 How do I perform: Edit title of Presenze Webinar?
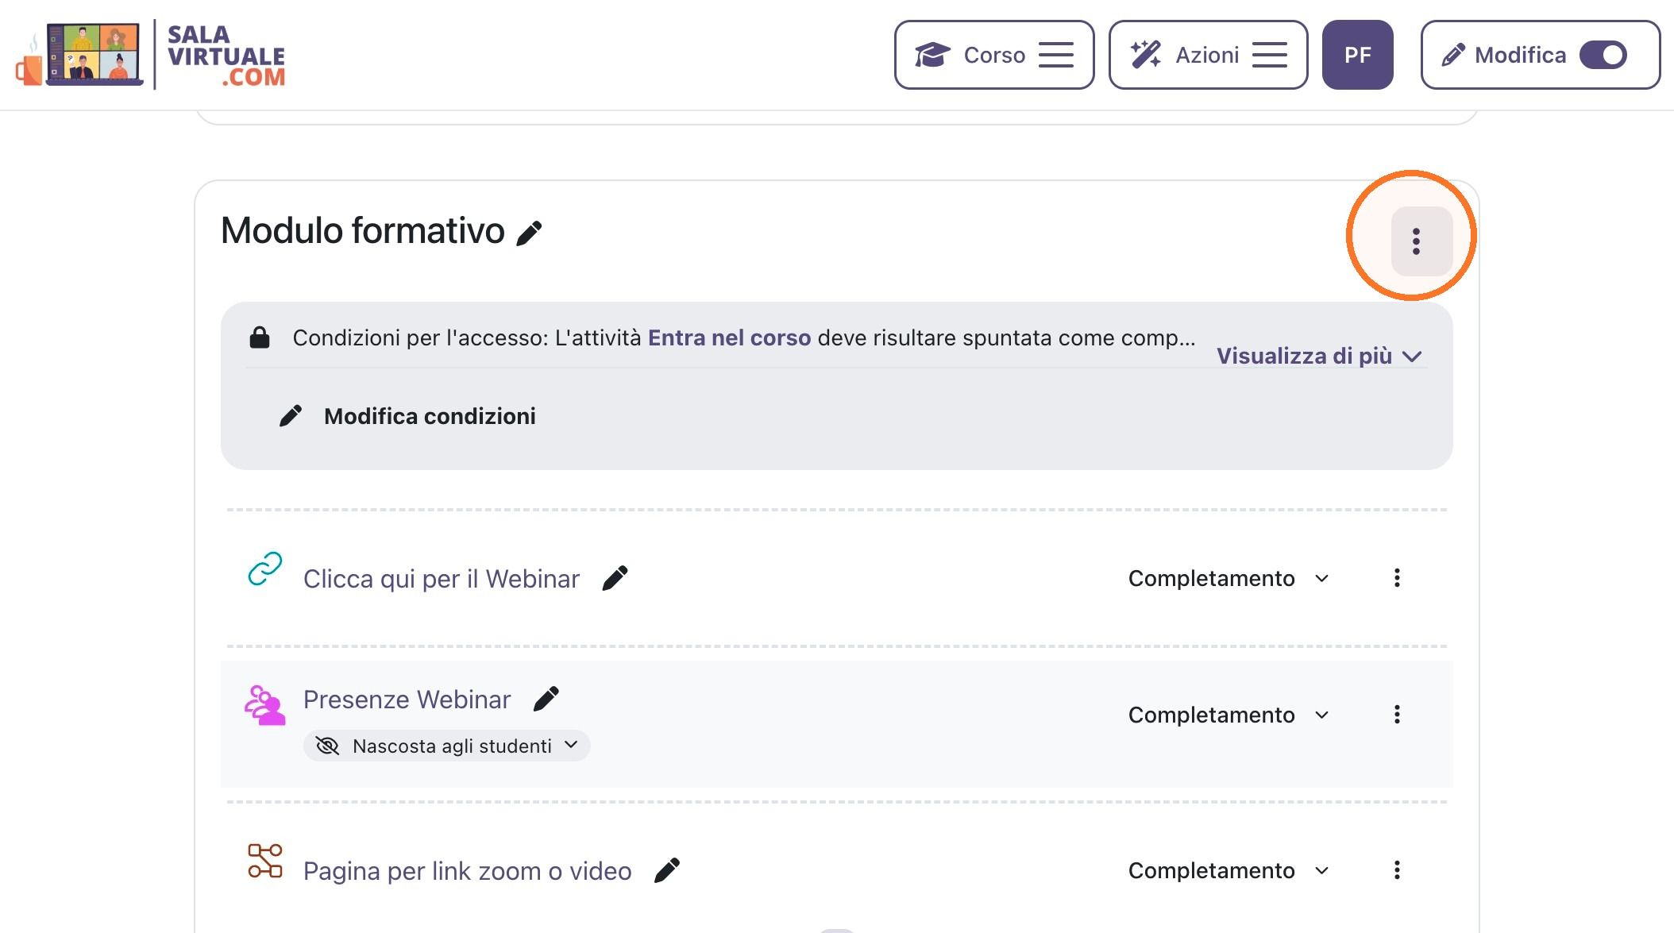point(546,699)
